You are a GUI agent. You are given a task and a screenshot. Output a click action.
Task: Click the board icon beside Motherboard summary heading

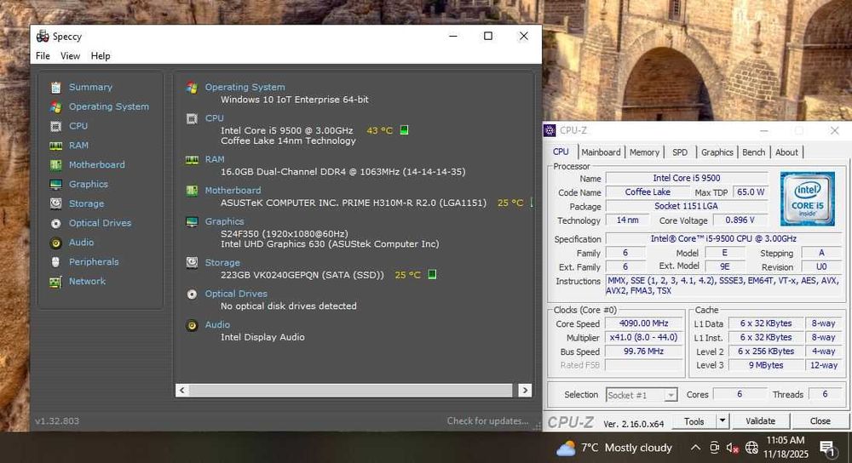point(192,191)
